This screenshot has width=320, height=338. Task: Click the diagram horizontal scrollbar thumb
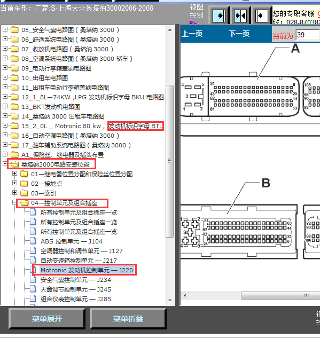(x=280, y=295)
